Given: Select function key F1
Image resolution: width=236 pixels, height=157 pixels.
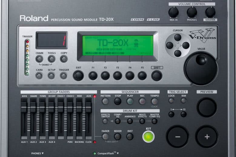Looking at the screenshot, I should [93, 76].
